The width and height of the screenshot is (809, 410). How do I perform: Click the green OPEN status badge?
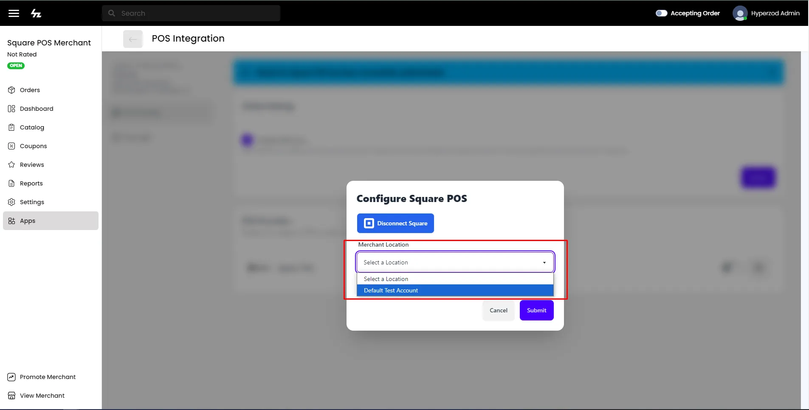[16, 66]
